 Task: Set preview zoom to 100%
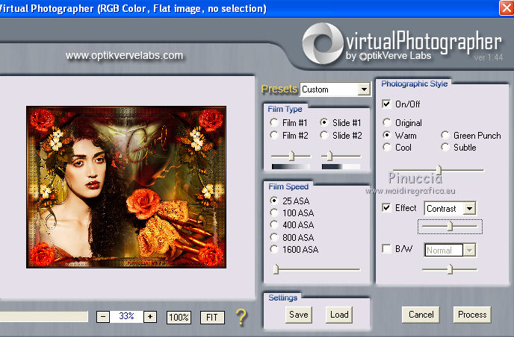(x=179, y=317)
